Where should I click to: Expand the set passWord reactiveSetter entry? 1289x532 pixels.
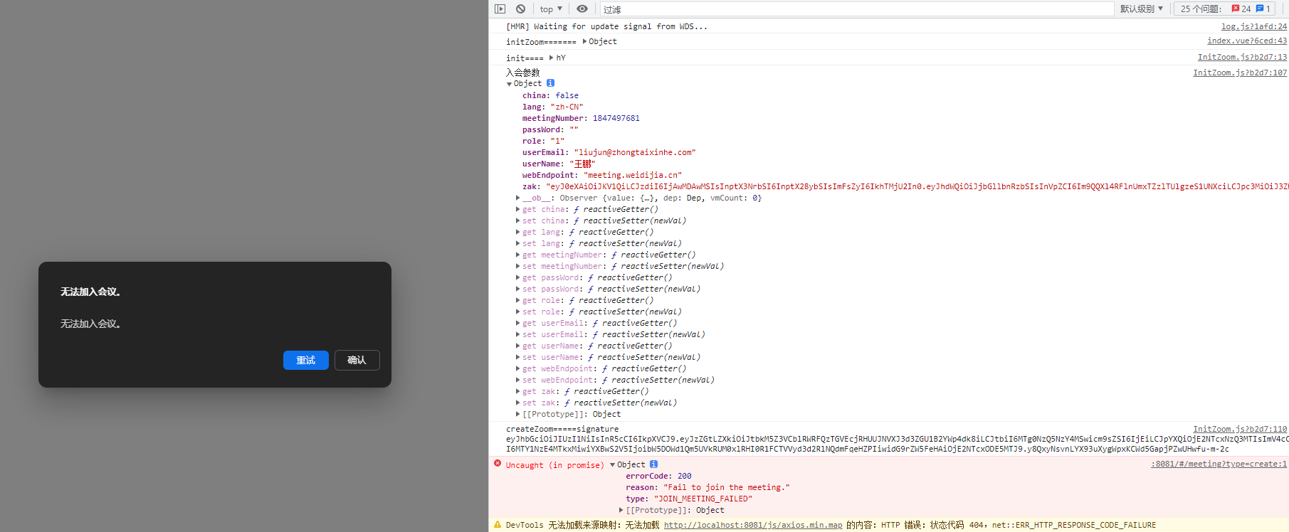click(517, 289)
